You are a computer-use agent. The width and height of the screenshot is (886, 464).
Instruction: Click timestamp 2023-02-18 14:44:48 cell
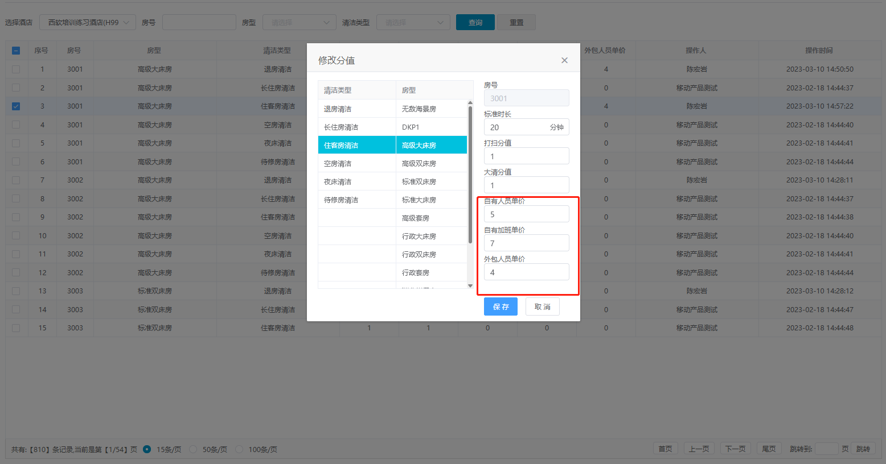[x=820, y=328]
